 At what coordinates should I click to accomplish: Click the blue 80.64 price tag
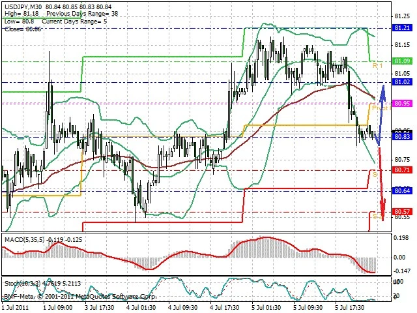click(403, 191)
